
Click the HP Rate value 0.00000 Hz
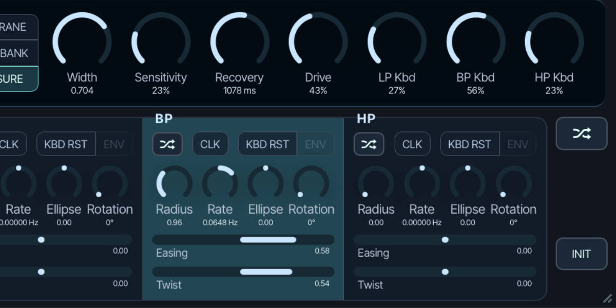click(x=422, y=223)
